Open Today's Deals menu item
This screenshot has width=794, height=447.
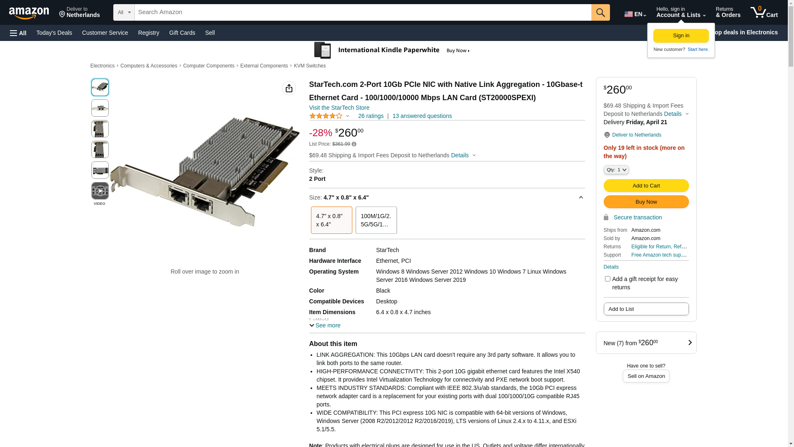pyautogui.click(x=54, y=33)
